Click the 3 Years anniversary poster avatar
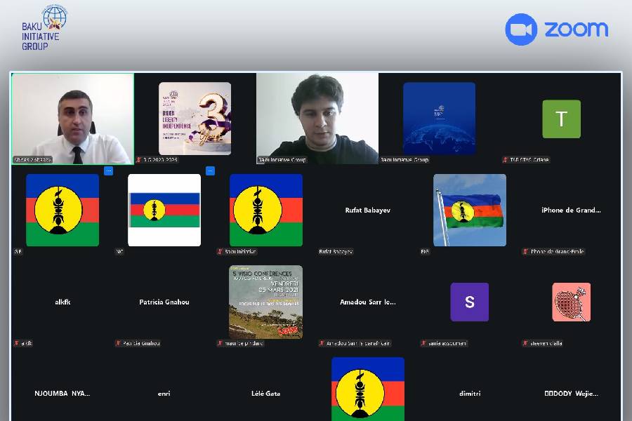This screenshot has width=632, height=421. (x=195, y=119)
